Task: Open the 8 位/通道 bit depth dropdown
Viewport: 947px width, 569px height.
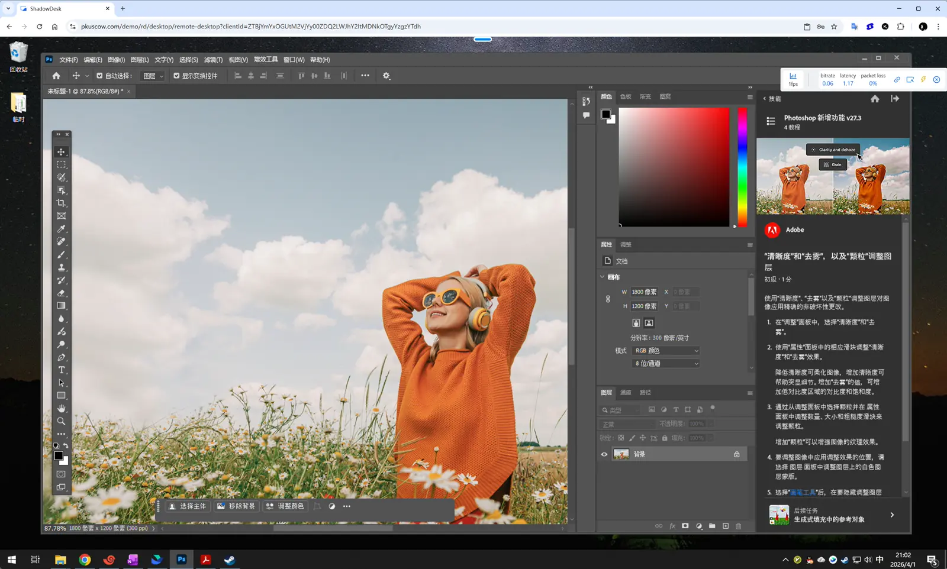Action: [666, 364]
